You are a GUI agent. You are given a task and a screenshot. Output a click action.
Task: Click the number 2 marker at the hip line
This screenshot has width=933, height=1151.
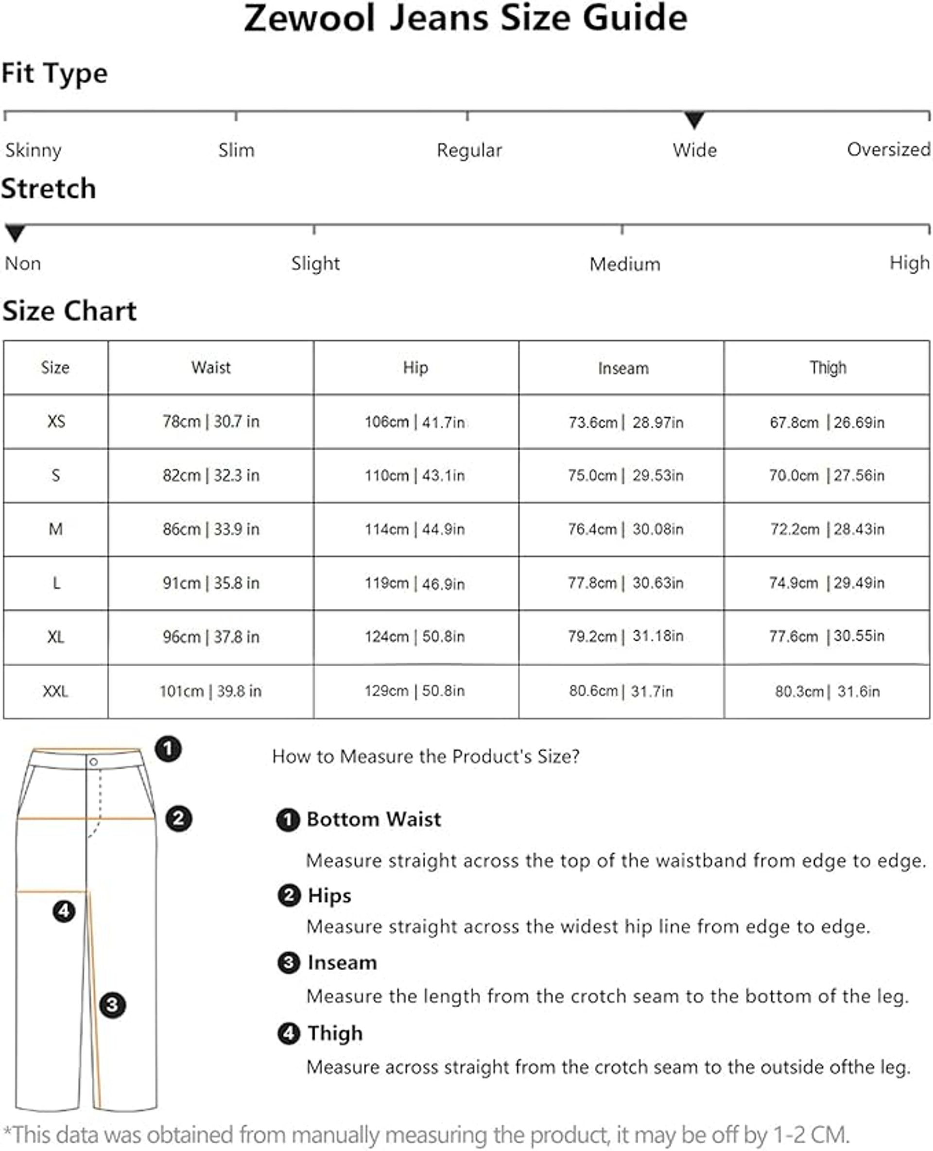click(178, 818)
